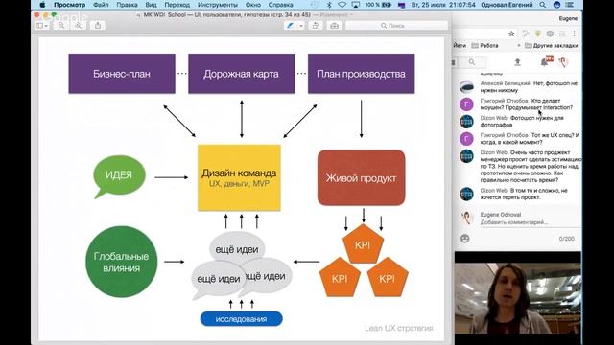Click the Eugene profile button in browser
Screen dimensions: 614x345
568,18
